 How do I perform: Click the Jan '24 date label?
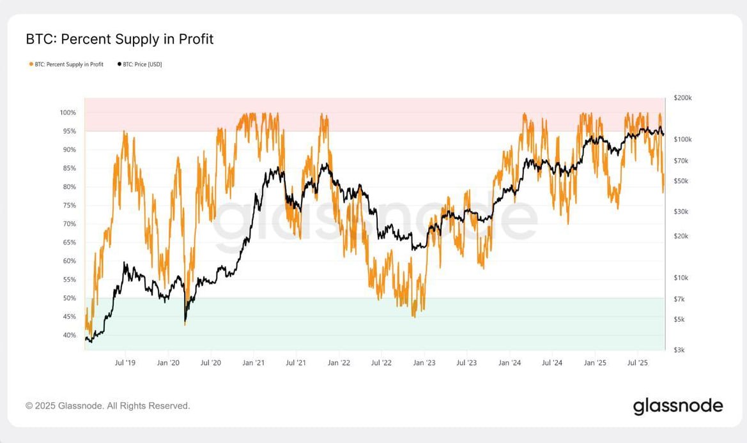[x=510, y=363]
